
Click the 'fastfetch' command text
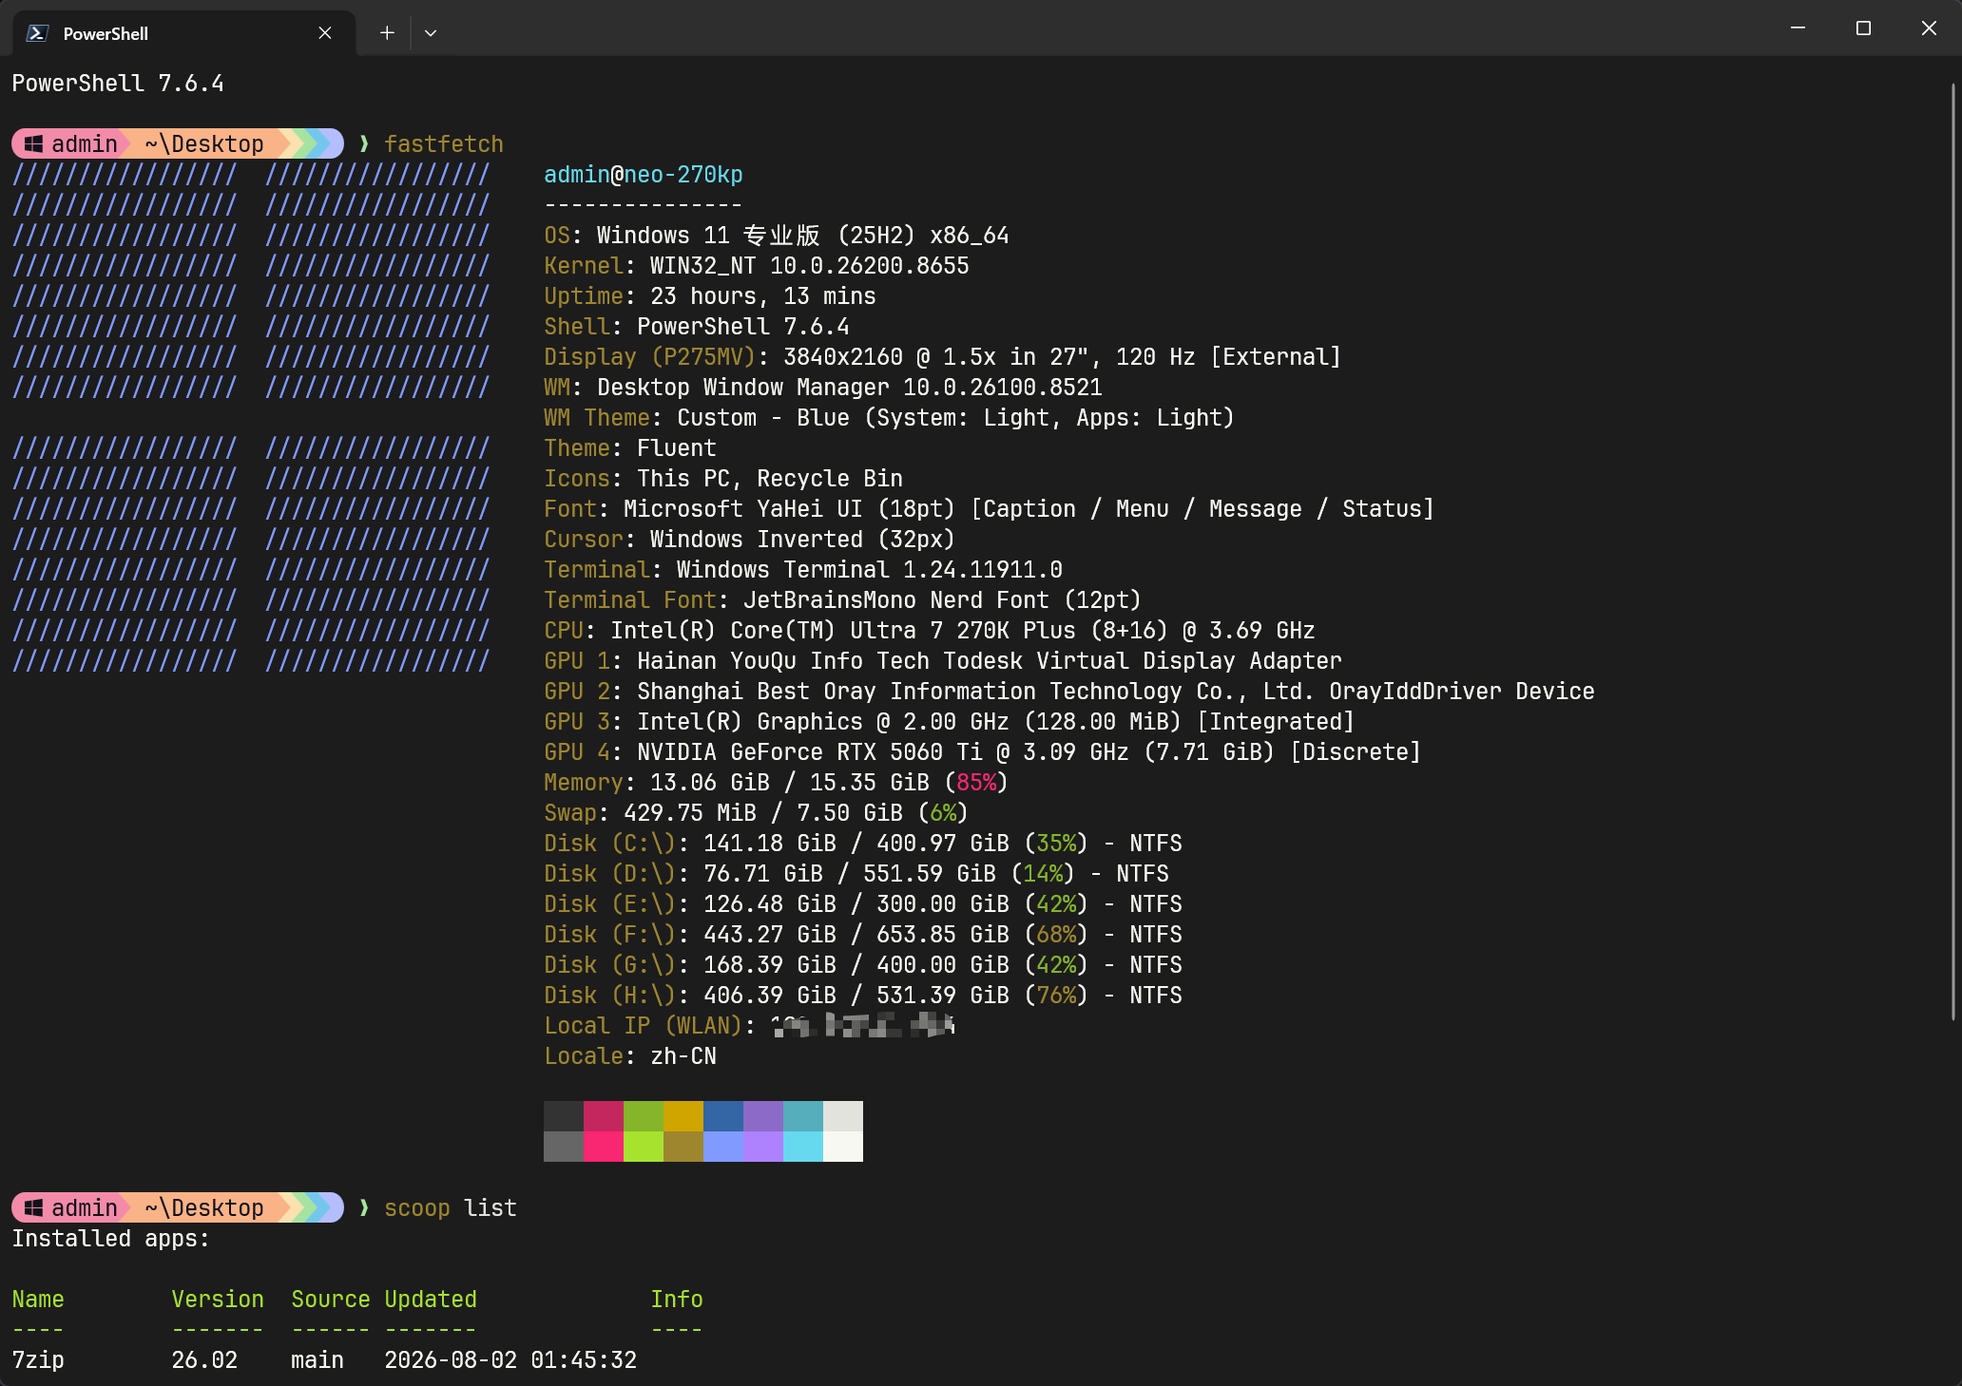pos(444,143)
